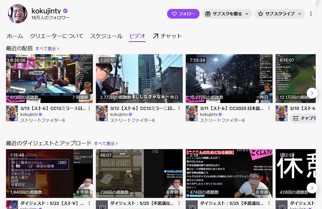Click the フォロー follow button
The image size is (322, 209).
(183, 14)
